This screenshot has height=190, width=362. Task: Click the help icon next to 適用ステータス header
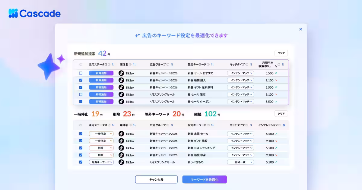click(109, 64)
